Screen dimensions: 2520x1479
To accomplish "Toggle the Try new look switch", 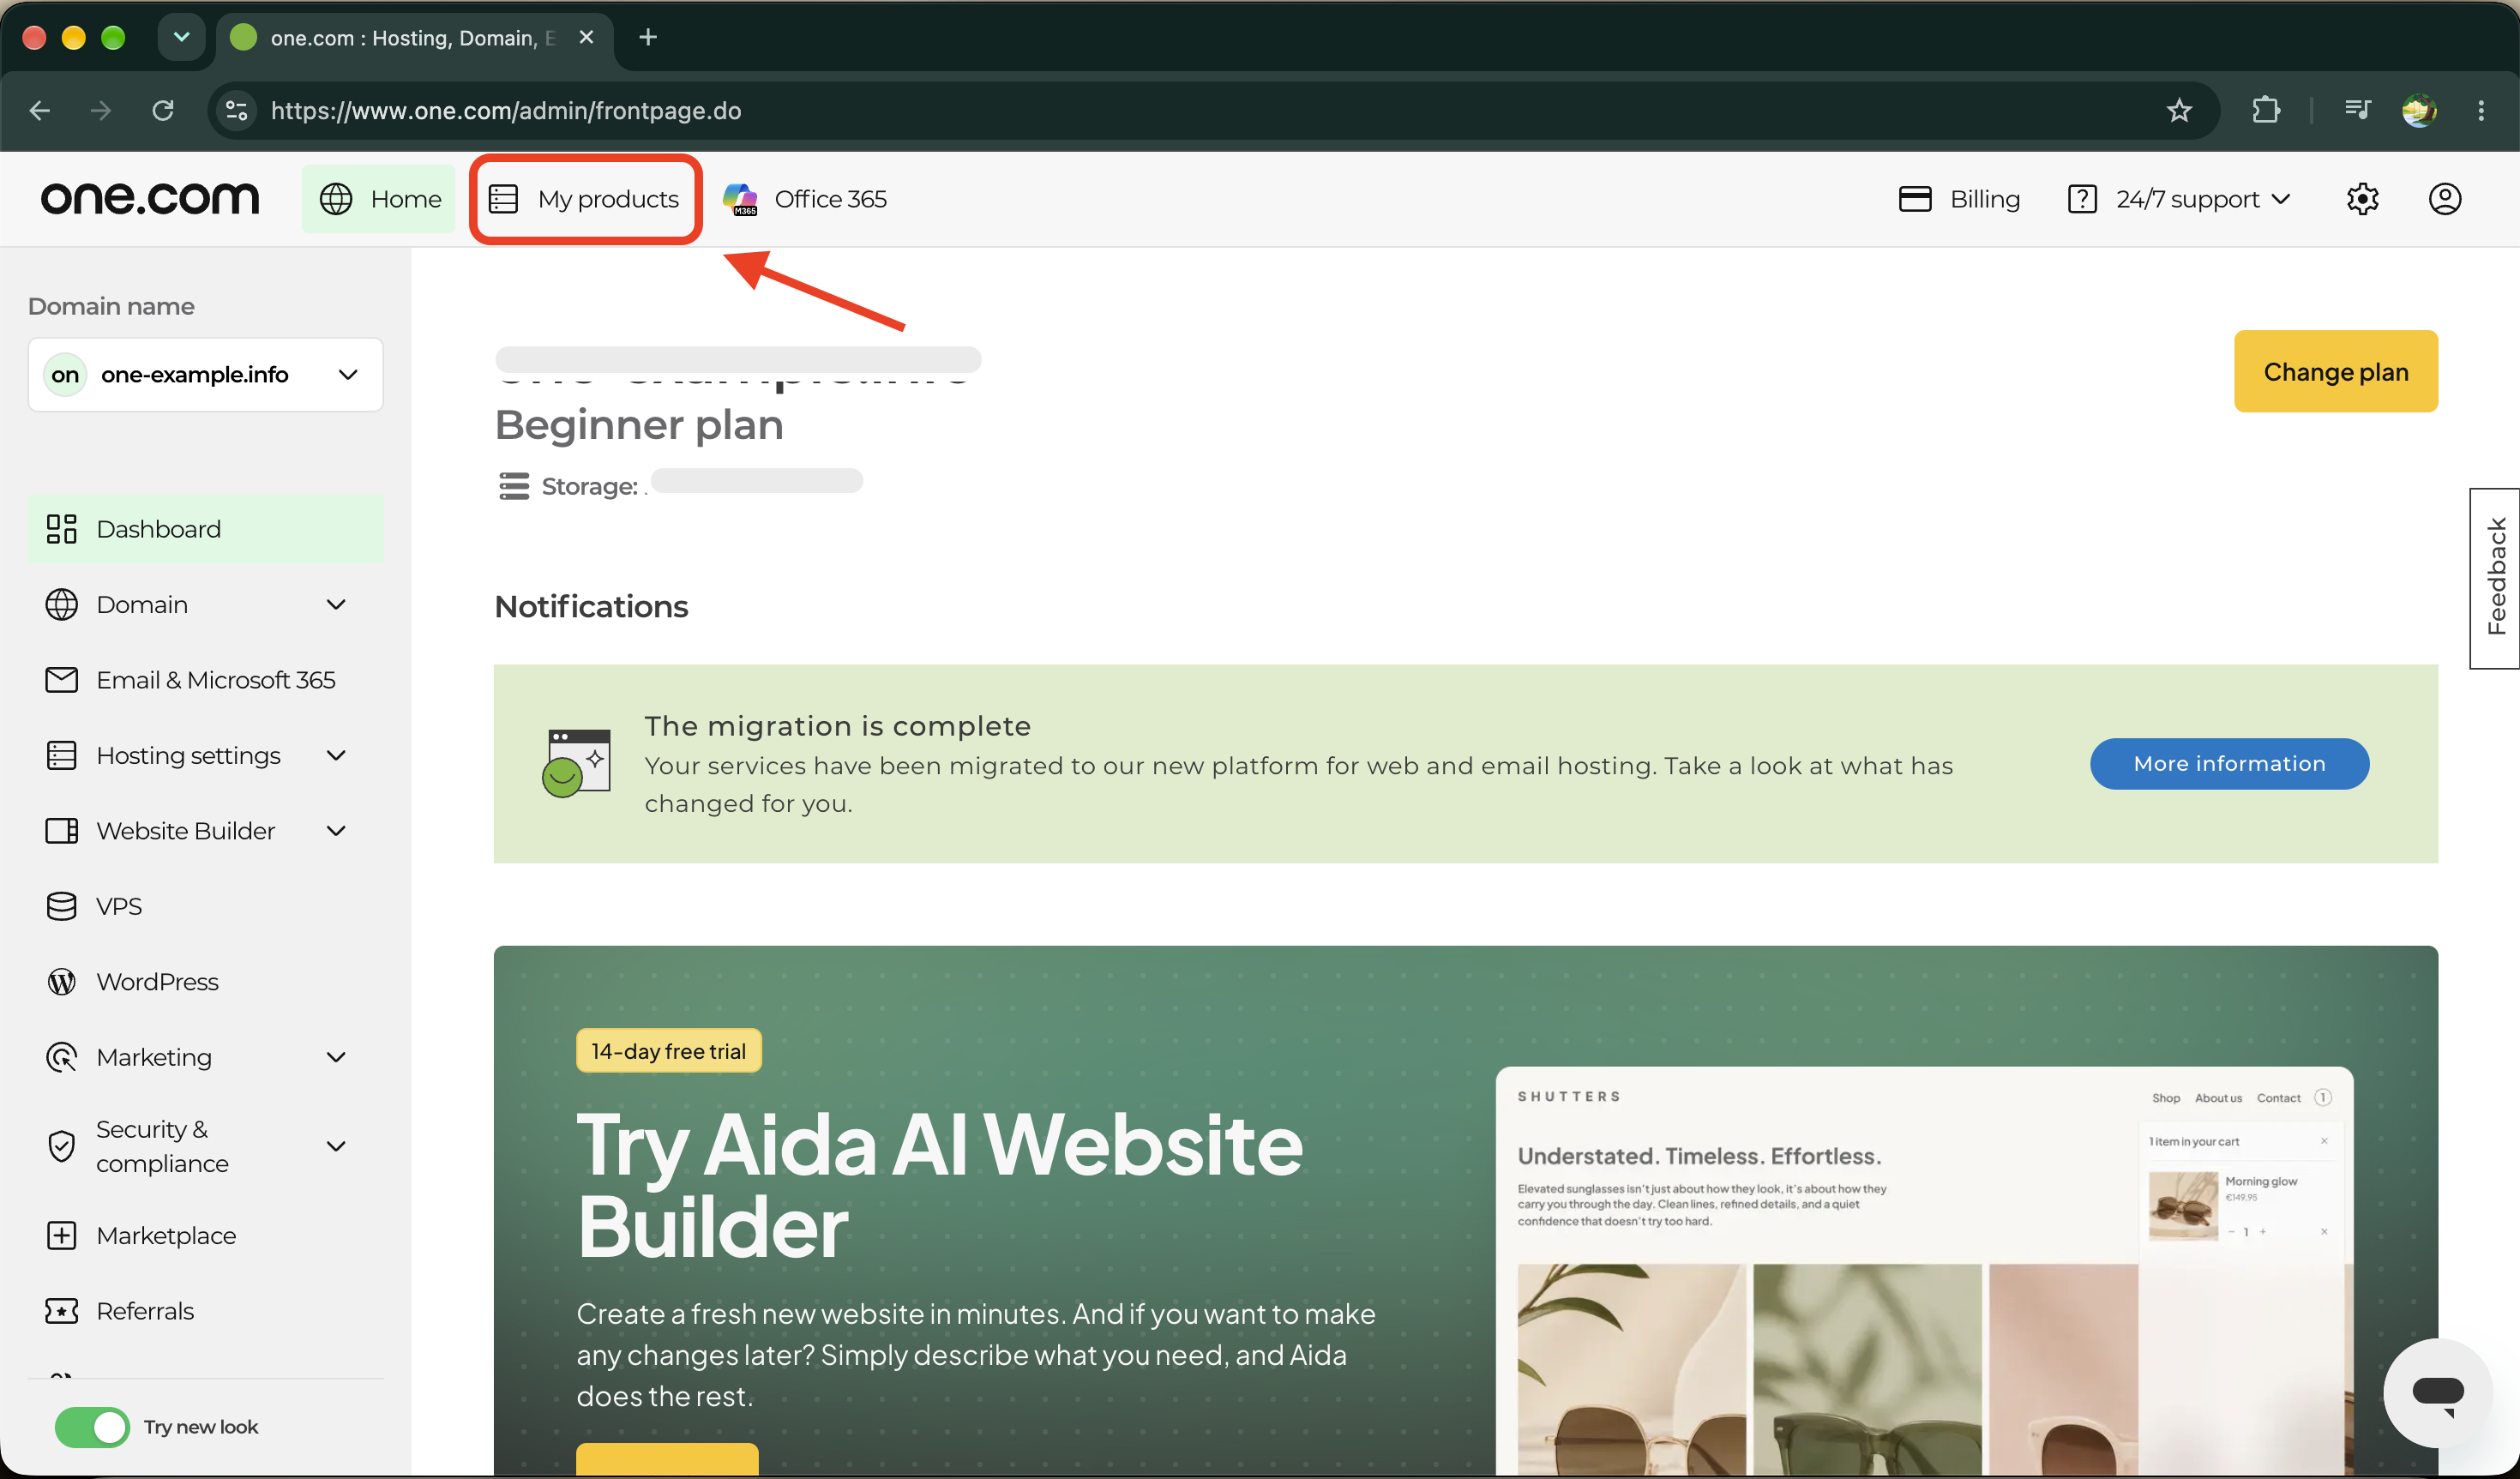I will pyautogui.click(x=92, y=1427).
